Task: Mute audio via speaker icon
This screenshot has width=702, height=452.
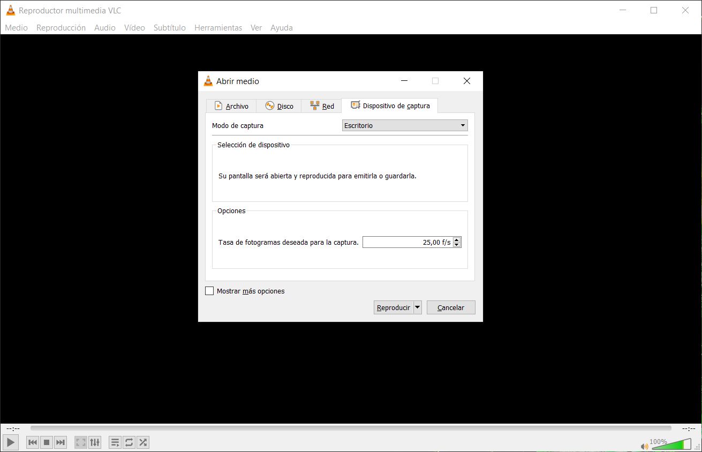Action: (x=644, y=446)
